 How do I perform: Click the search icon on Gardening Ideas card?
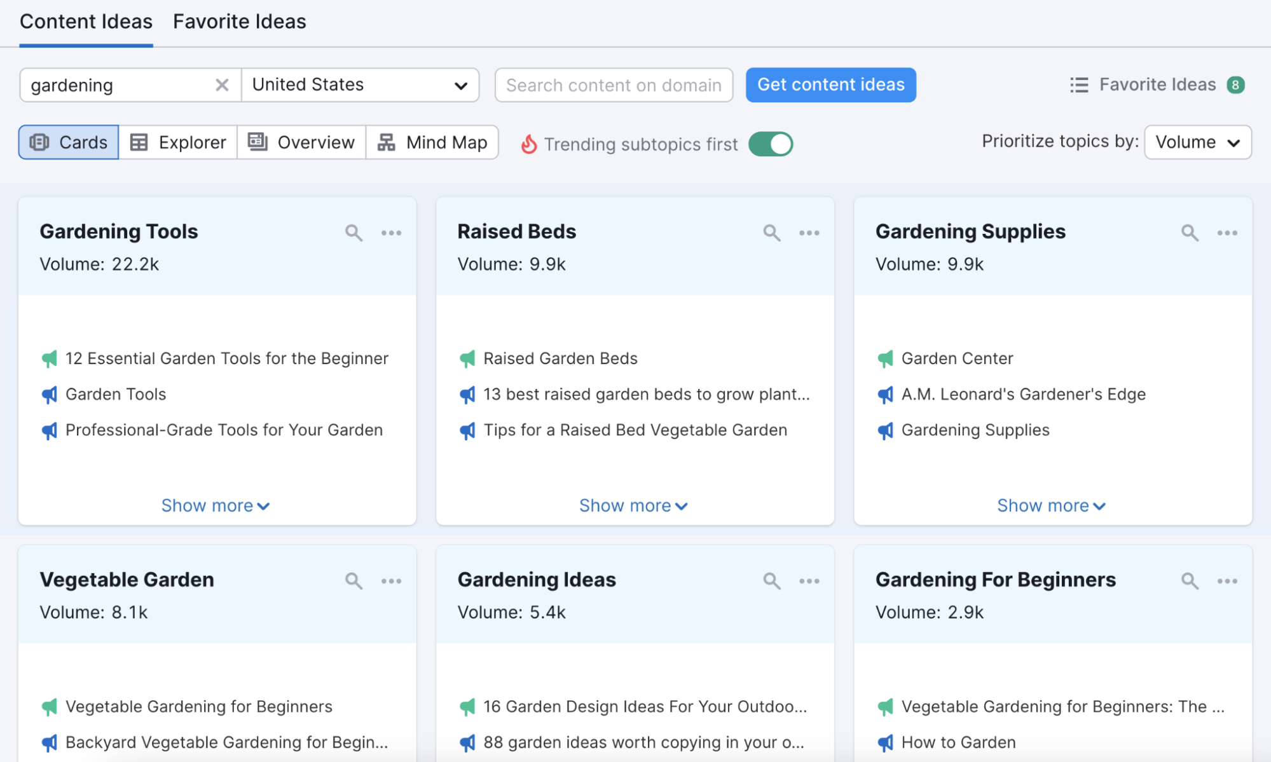(x=771, y=580)
